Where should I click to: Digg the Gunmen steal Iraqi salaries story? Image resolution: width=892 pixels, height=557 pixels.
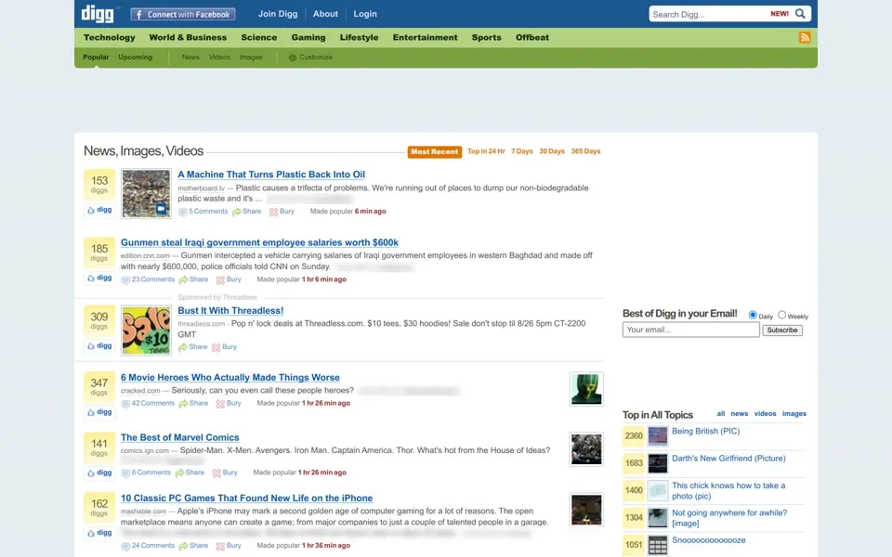(x=99, y=278)
